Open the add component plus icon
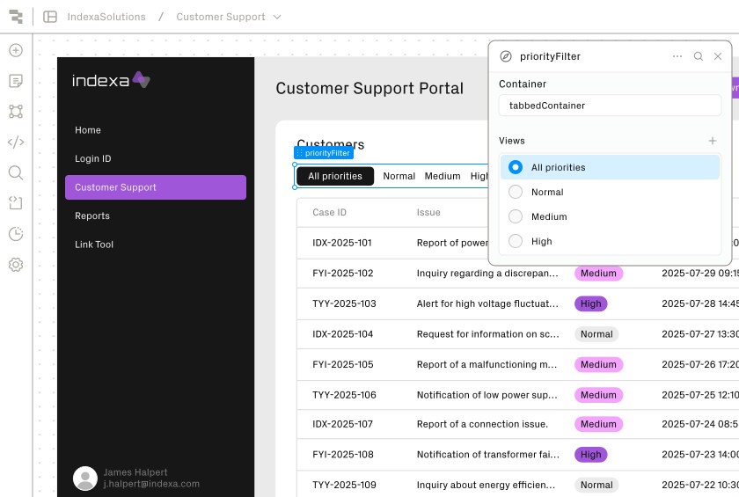The image size is (739, 497). tap(16, 50)
